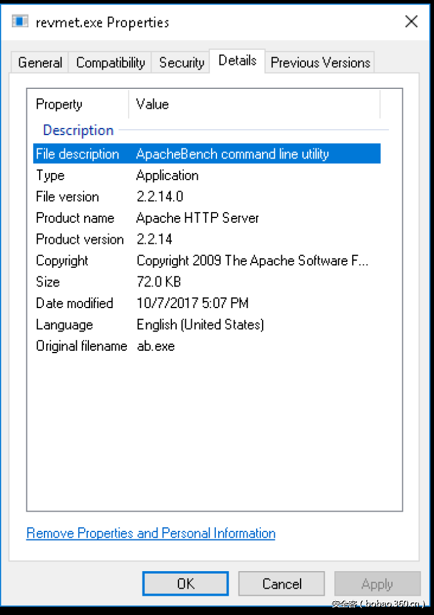The width and height of the screenshot is (434, 615).
Task: Open the Compatibility tab
Action: (x=111, y=62)
